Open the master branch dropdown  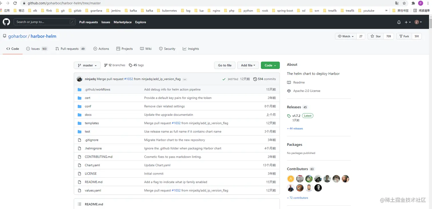[x=87, y=65]
